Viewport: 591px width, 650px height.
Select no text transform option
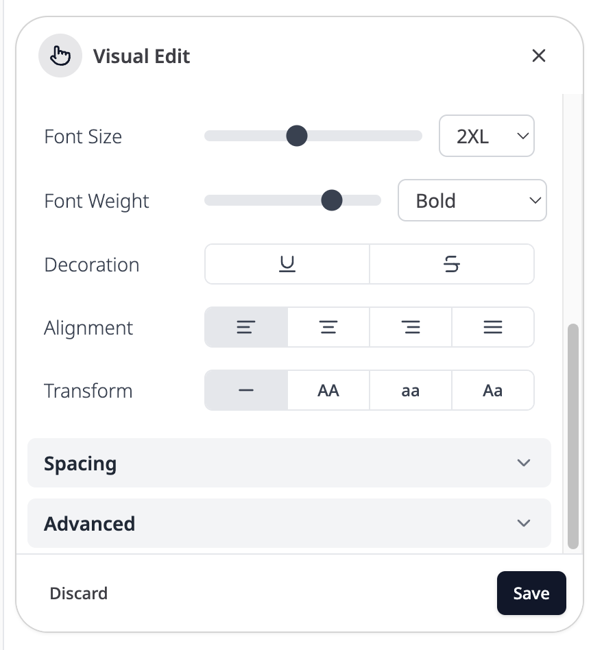246,391
